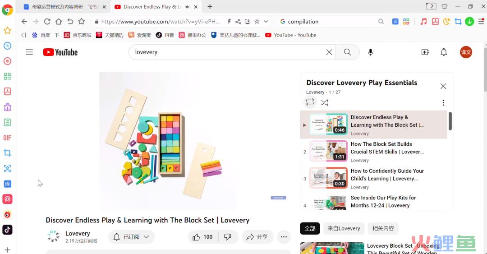Mute the YouTube tab audio icon

pyautogui.click(x=188, y=7)
